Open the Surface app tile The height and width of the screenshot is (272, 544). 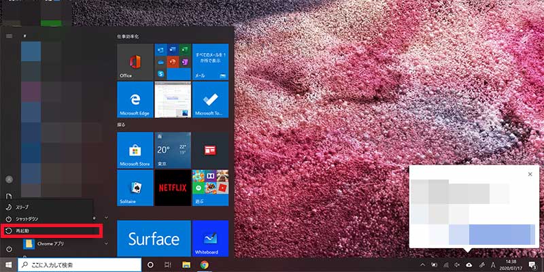tap(153, 238)
